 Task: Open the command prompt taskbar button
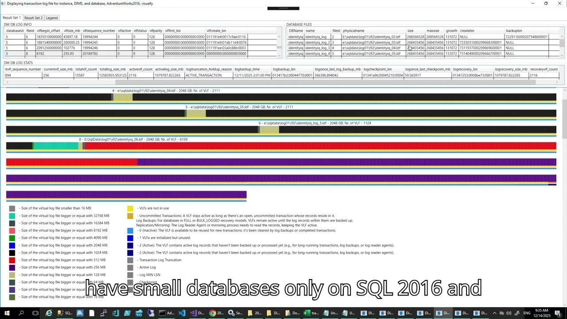point(166,313)
